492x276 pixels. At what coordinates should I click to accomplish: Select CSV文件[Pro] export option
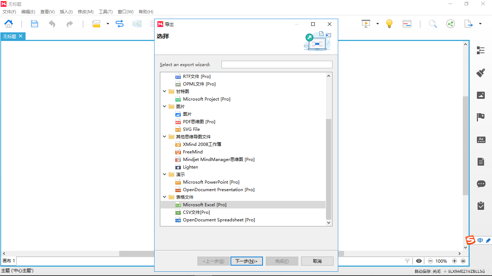(196, 212)
